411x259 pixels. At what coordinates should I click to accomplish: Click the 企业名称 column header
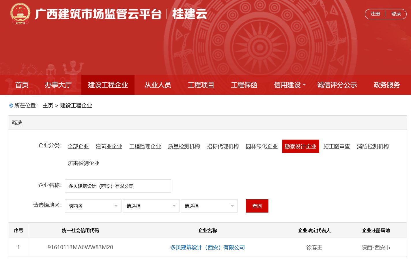tap(208, 230)
